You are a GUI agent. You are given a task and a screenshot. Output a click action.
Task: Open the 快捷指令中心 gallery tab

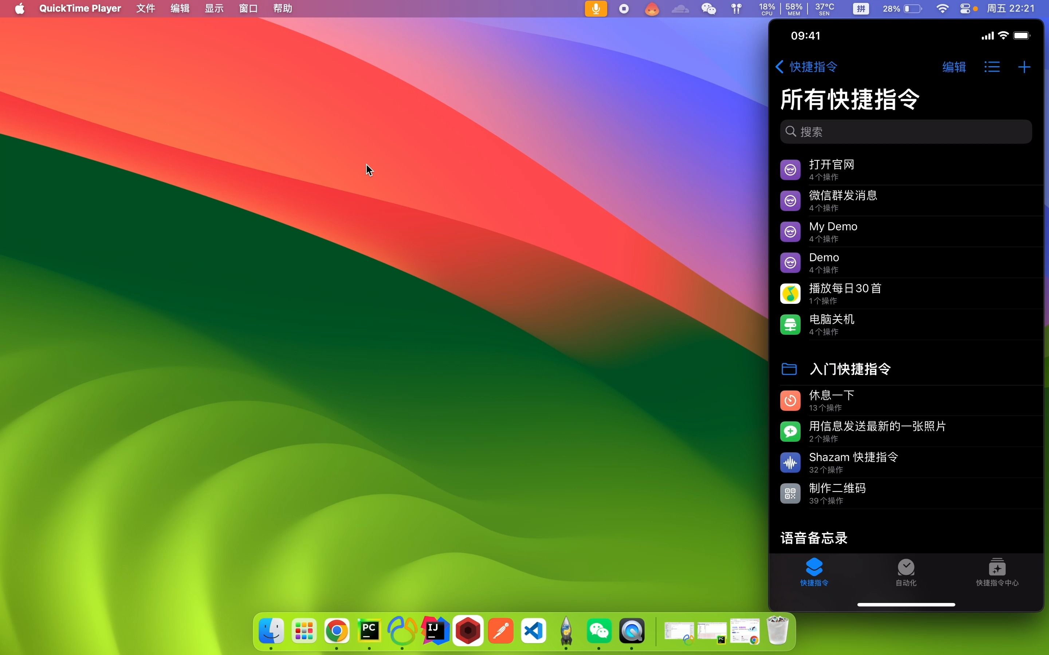997,572
